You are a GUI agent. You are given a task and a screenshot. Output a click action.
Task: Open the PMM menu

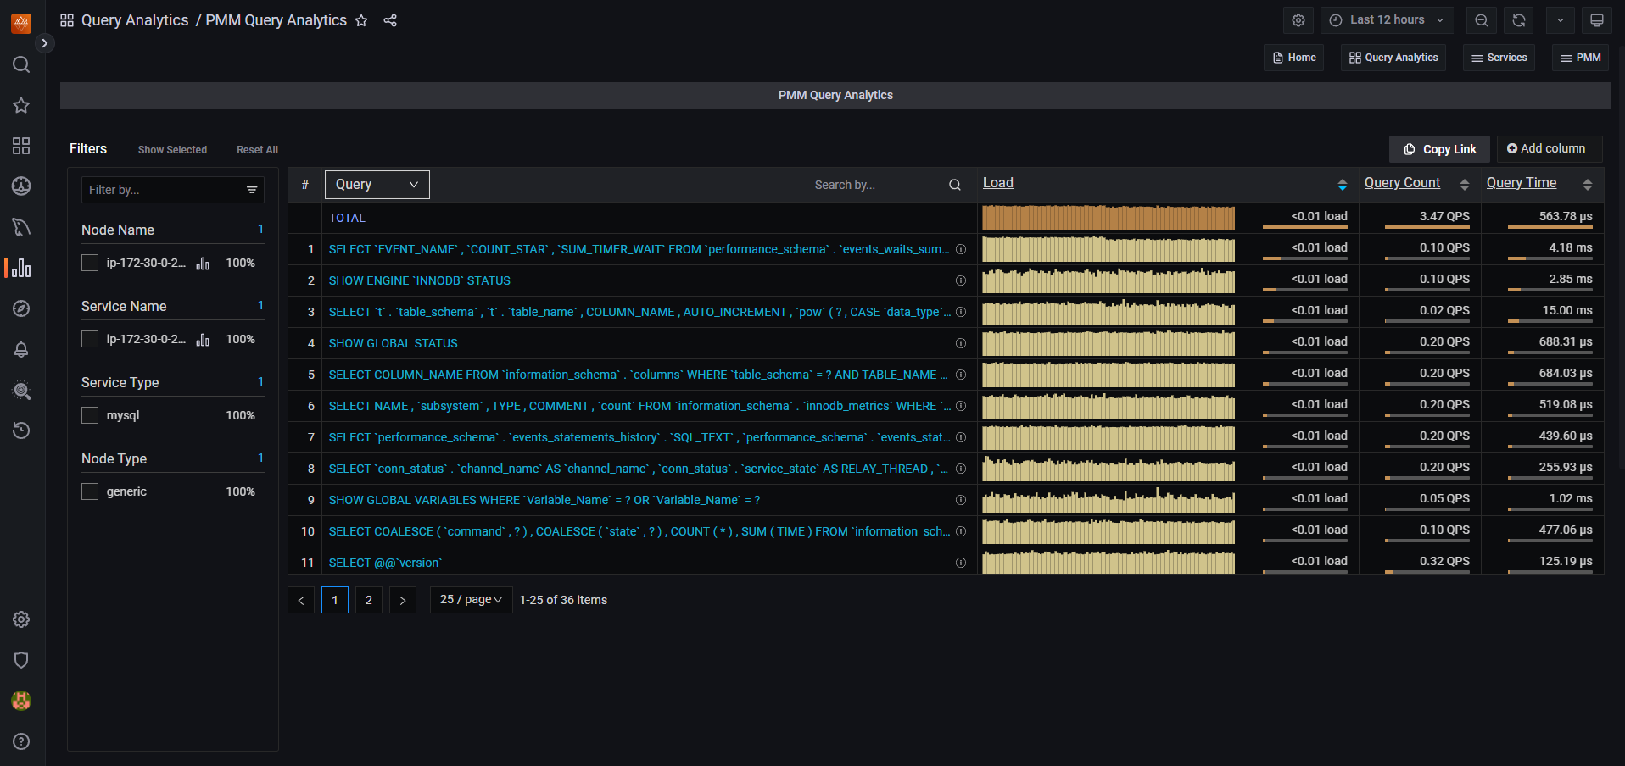[x=1580, y=58]
